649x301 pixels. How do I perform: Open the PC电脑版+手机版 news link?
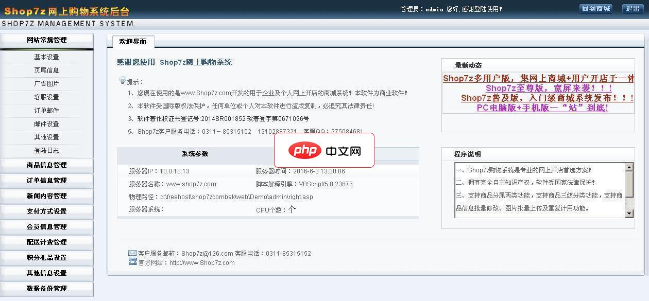(x=542, y=107)
